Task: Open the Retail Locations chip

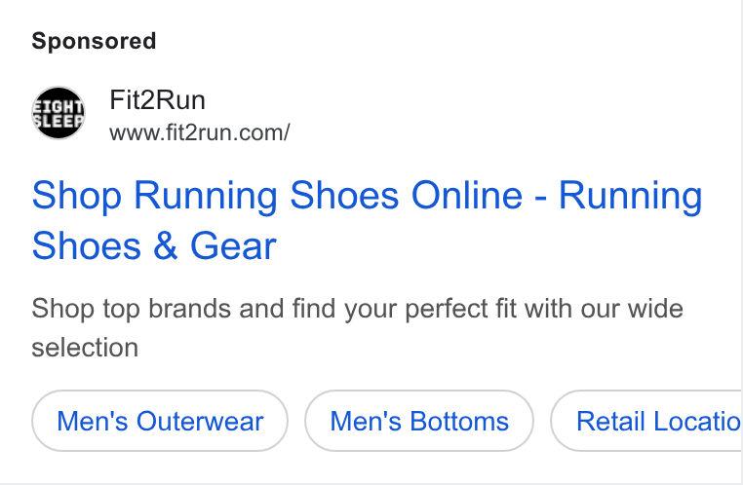Action: point(646,421)
